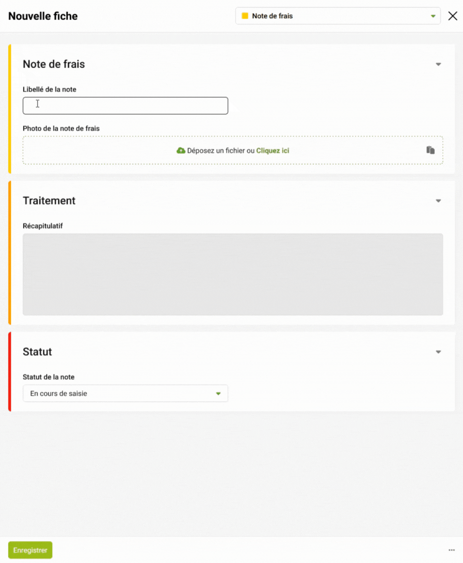The height and width of the screenshot is (563, 463).
Task: Close the Nouvelle fiche form
Action: coord(453,16)
